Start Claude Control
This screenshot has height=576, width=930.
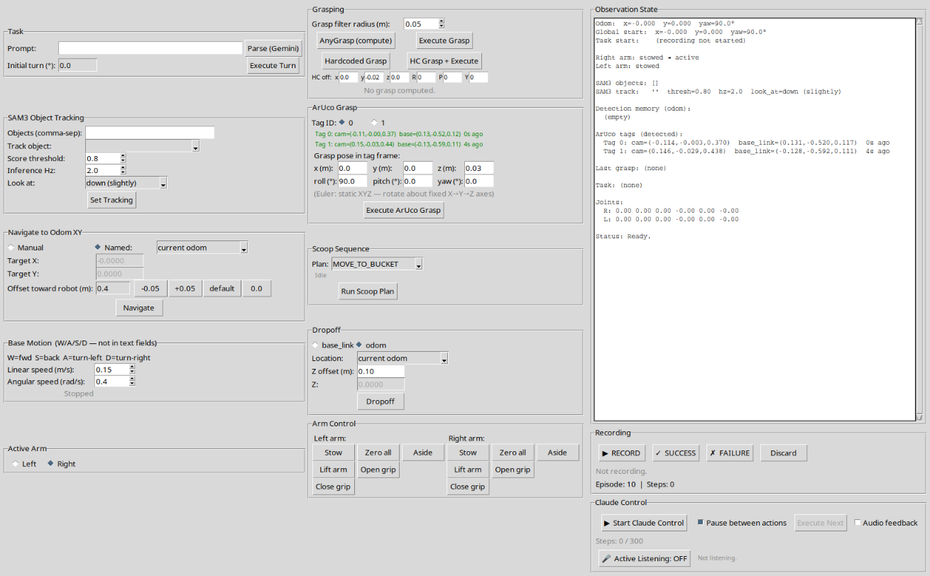[643, 522]
